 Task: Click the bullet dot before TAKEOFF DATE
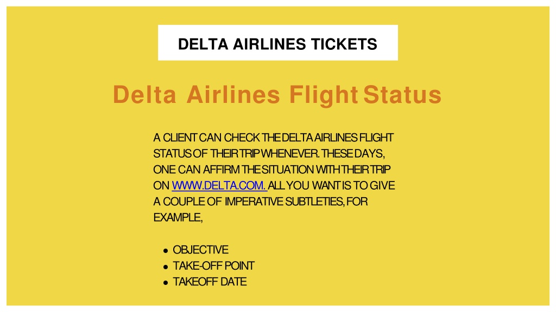(166, 283)
